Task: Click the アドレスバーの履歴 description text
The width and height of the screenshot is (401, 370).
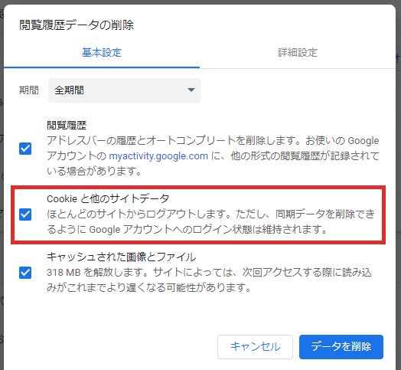Action: pyautogui.click(x=213, y=156)
